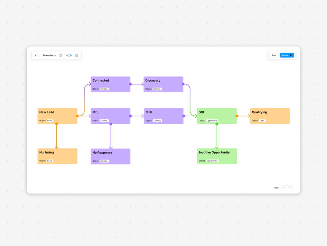
Task: Click MCL node's bottom connector dot
Action: click(111, 124)
